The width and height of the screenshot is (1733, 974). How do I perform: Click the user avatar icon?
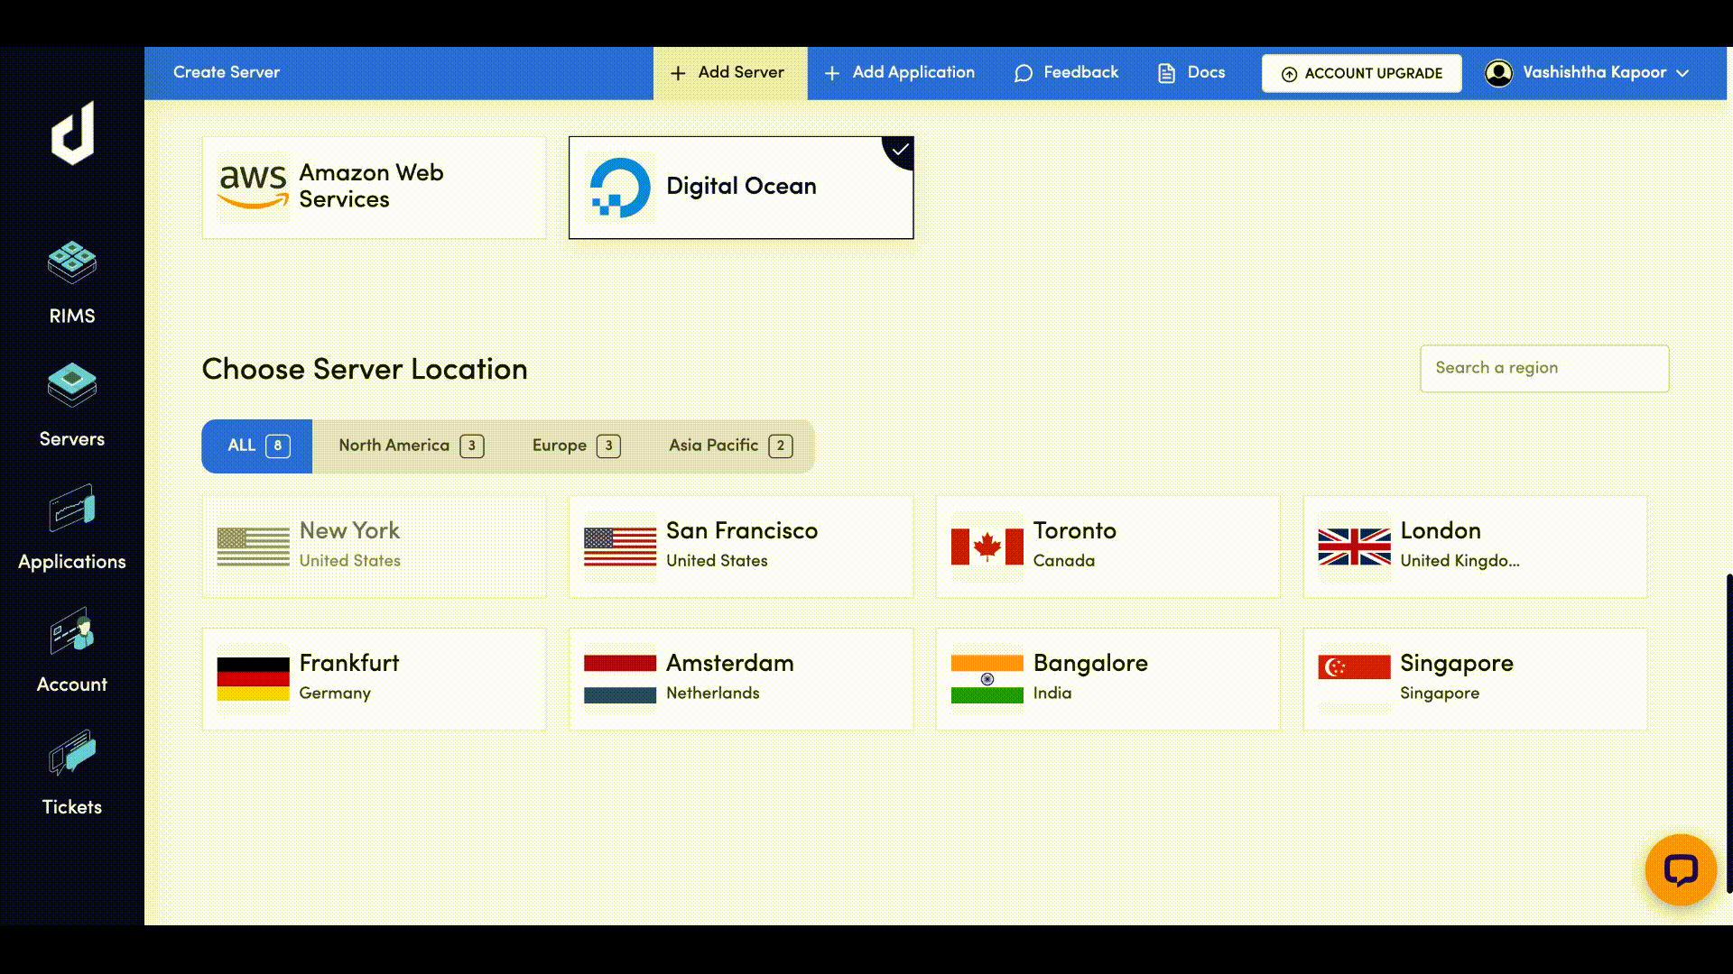point(1498,73)
